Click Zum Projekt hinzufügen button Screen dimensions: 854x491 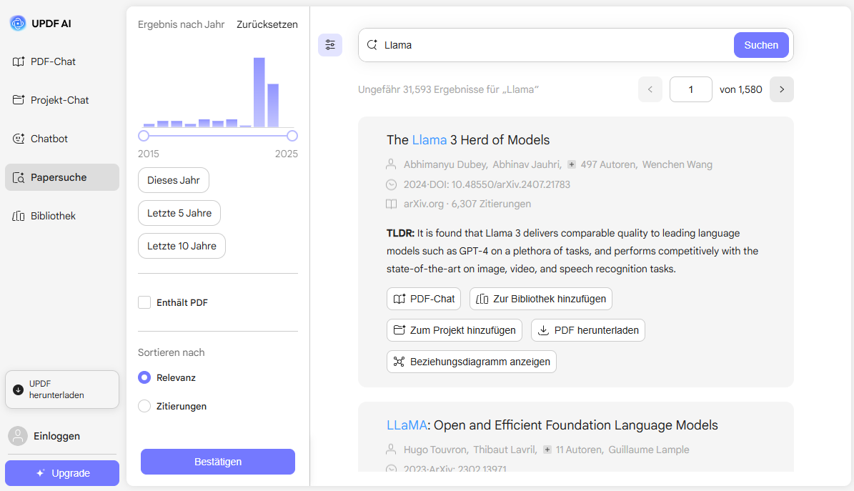[x=455, y=330]
